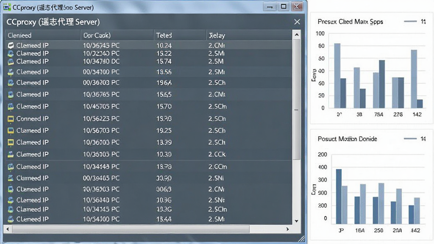434x244 pixels.
Task: Click the 13.44 value
Action: (x=164, y=219)
